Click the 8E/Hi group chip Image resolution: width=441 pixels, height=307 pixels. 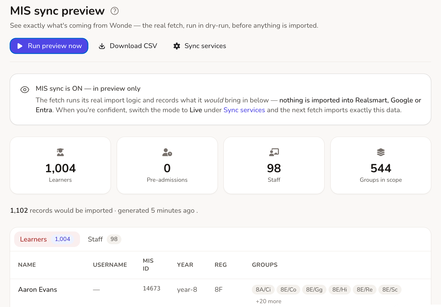[x=339, y=290]
